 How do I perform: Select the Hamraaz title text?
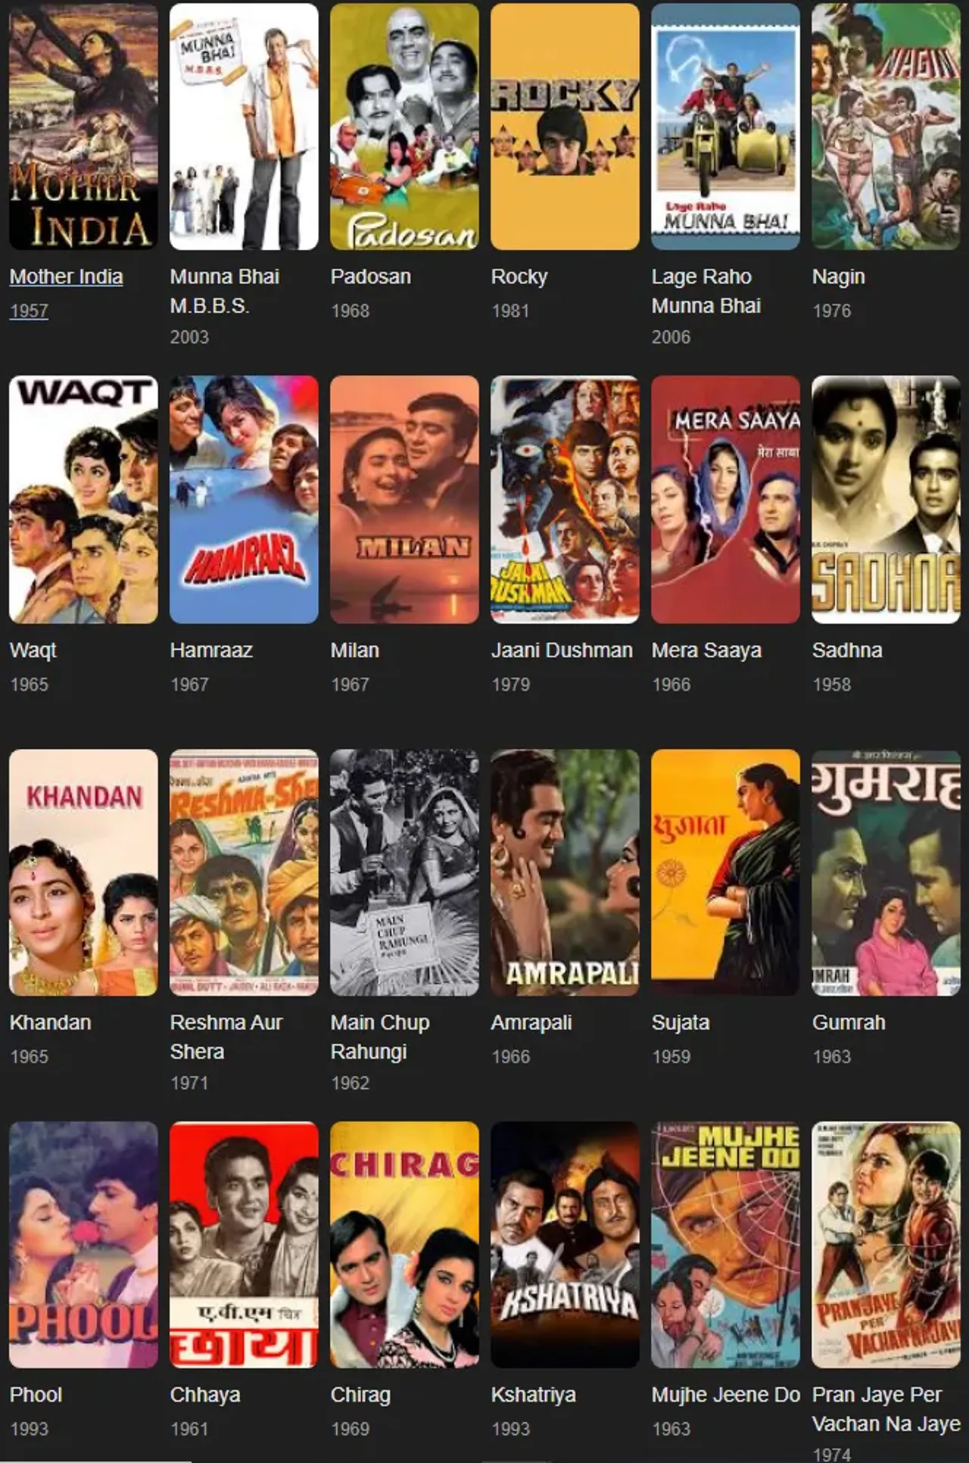[x=211, y=650]
